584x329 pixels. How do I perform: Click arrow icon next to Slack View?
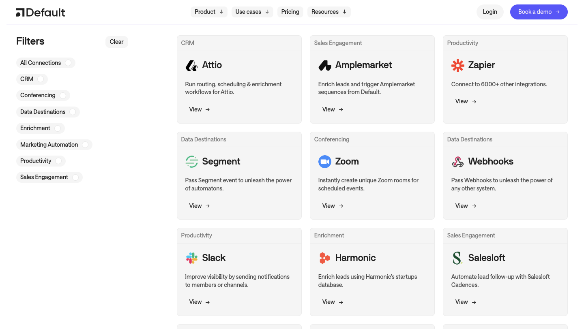[208, 302]
